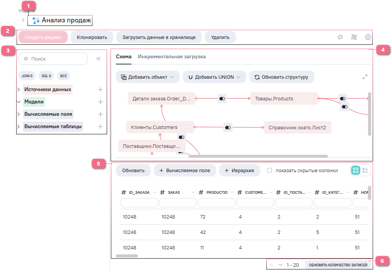
Task: Click Обновить button above data table
Action: (x=133, y=170)
